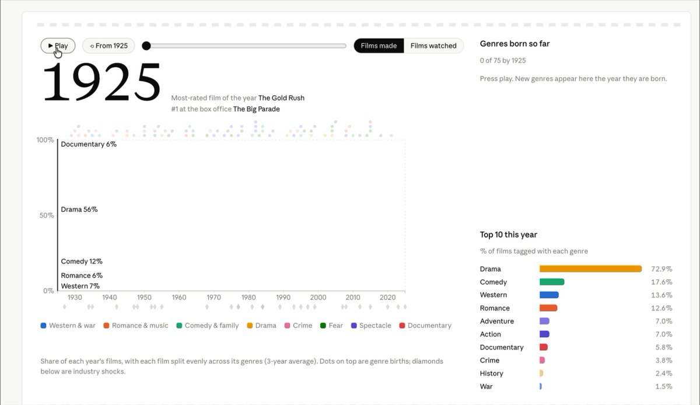Click the Documentary 6% chart label

(89, 144)
